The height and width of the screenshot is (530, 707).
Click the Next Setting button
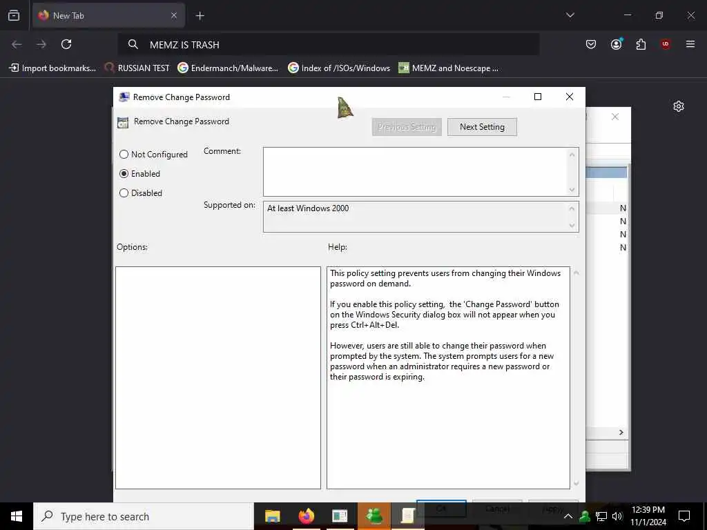point(482,127)
